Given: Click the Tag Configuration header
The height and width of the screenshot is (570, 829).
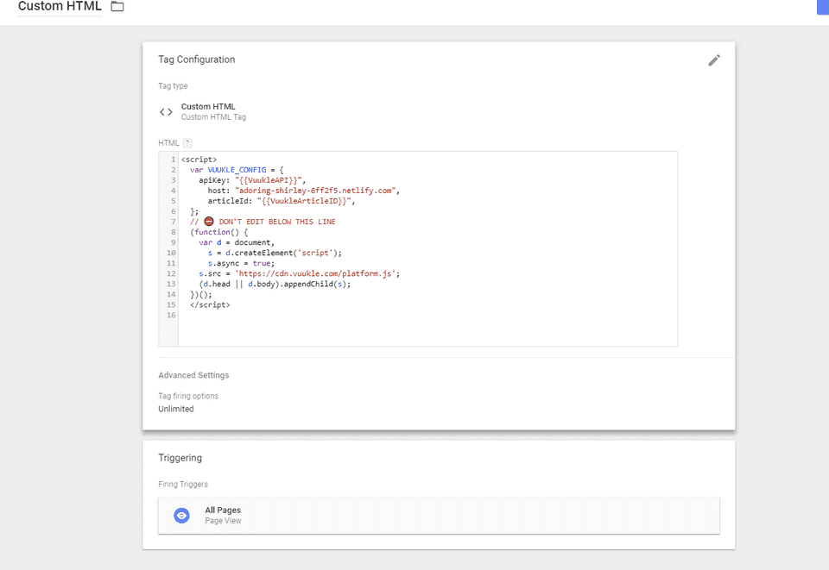Looking at the screenshot, I should (196, 60).
